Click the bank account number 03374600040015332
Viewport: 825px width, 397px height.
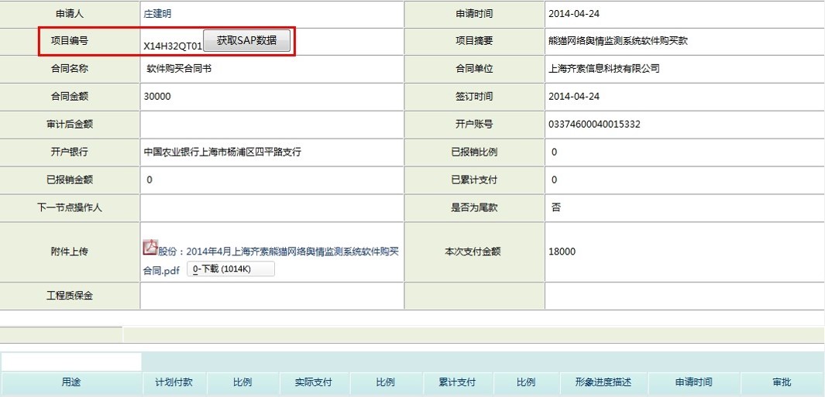click(x=594, y=125)
